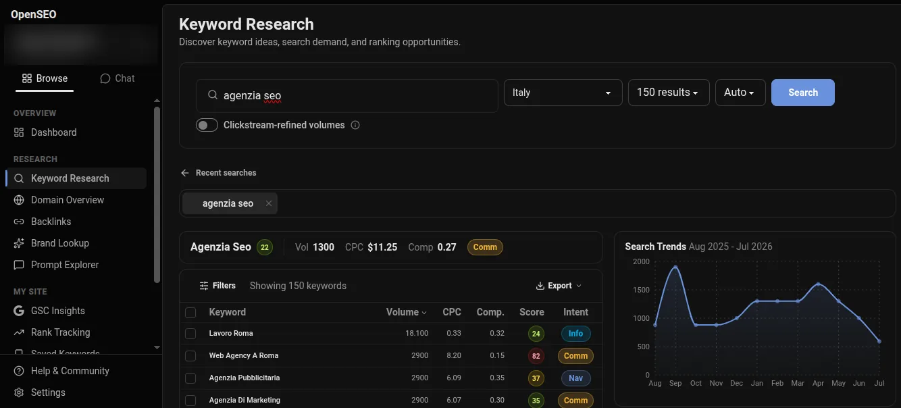Open the 150 results dropdown
Viewport: 901px width, 408px height.
pyautogui.click(x=669, y=93)
